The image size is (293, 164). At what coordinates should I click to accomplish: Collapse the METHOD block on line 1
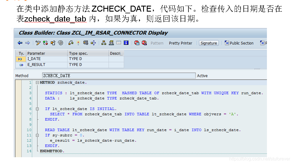[37, 82]
